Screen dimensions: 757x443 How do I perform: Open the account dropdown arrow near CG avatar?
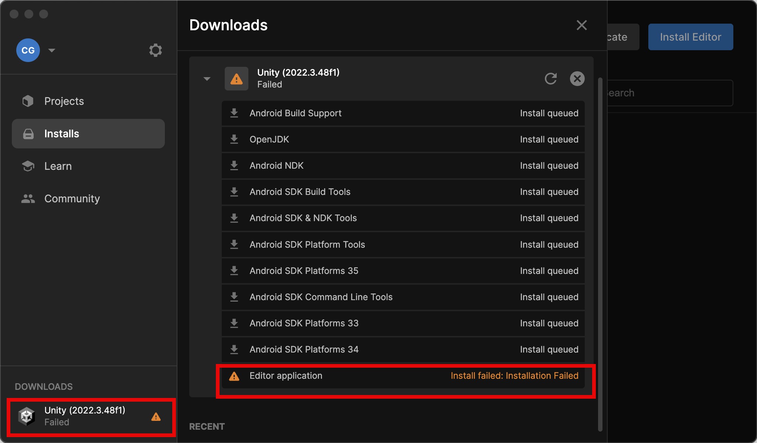(x=52, y=50)
